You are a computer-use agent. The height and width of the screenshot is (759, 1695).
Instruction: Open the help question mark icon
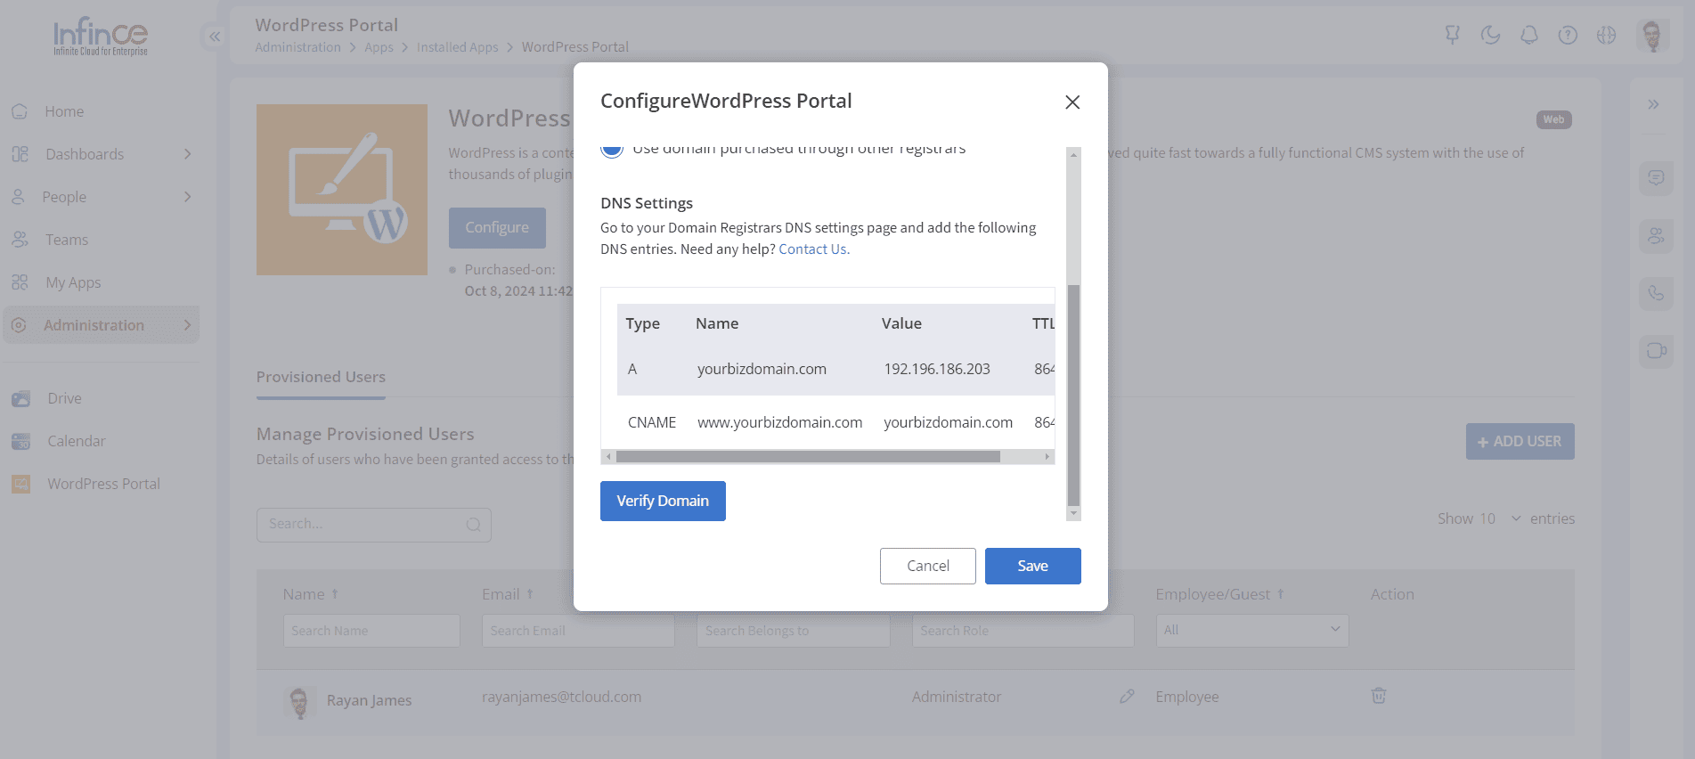(1568, 35)
